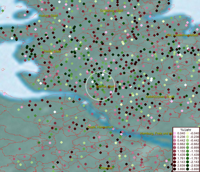Pick the 0.899 legend color dot
The width and height of the screenshot is (200, 172).
click(175, 148)
